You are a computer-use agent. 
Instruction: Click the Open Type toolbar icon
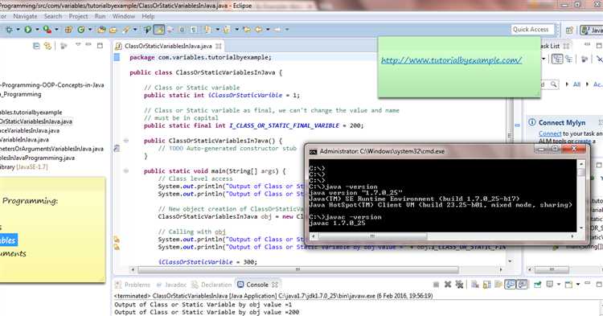pyautogui.click(x=101, y=30)
